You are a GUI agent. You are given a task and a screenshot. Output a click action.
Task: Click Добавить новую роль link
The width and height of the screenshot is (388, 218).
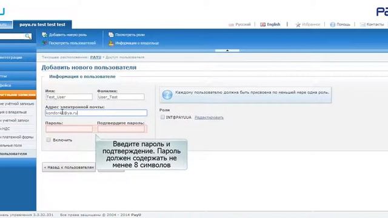(68, 35)
